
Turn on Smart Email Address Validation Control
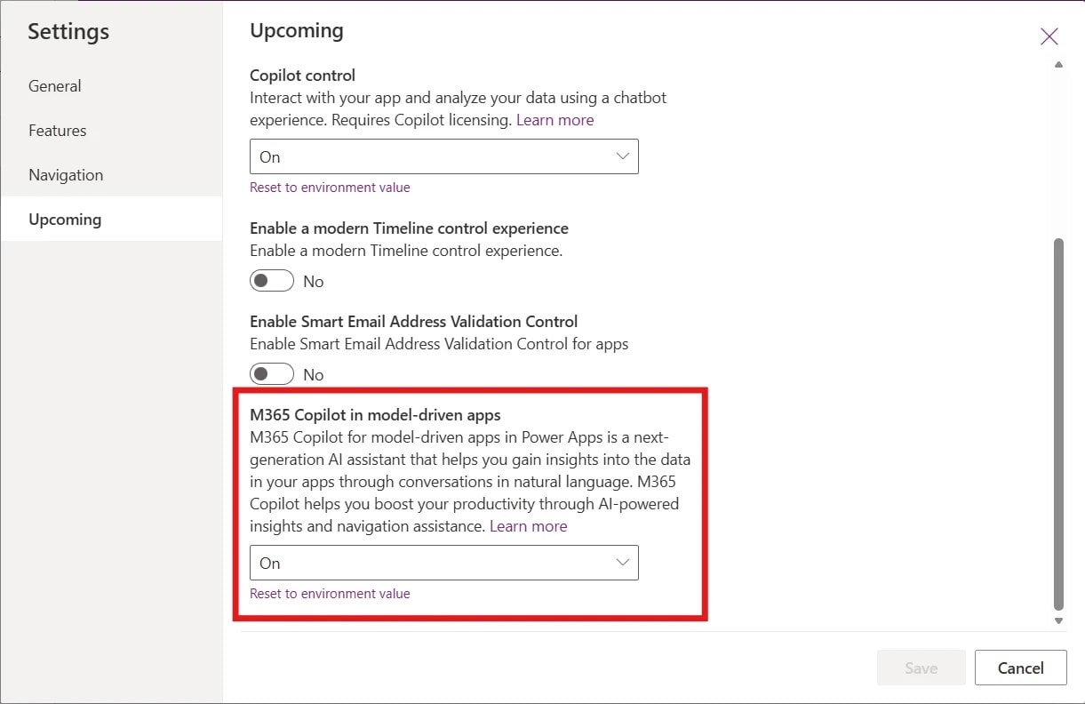[271, 373]
